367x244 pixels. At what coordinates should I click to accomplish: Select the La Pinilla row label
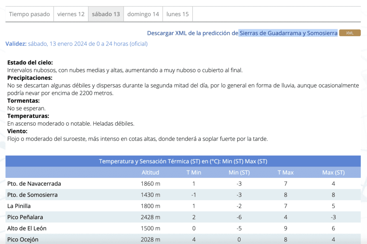point(19,206)
